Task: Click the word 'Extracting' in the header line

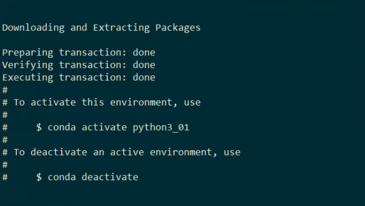Action: 121,27
